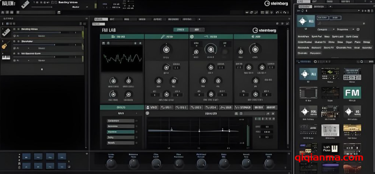Select the guitar instrument icon in slot rack
Image resolution: width=375 pixels, height=174 pixels.
pyautogui.click(x=5, y=45)
